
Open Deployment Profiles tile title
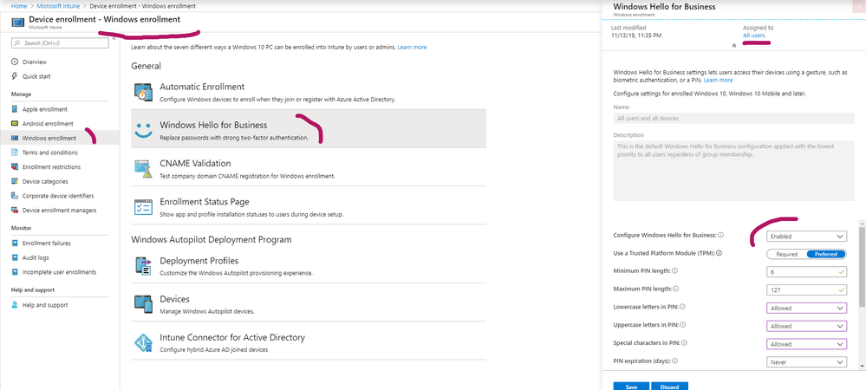tap(199, 261)
